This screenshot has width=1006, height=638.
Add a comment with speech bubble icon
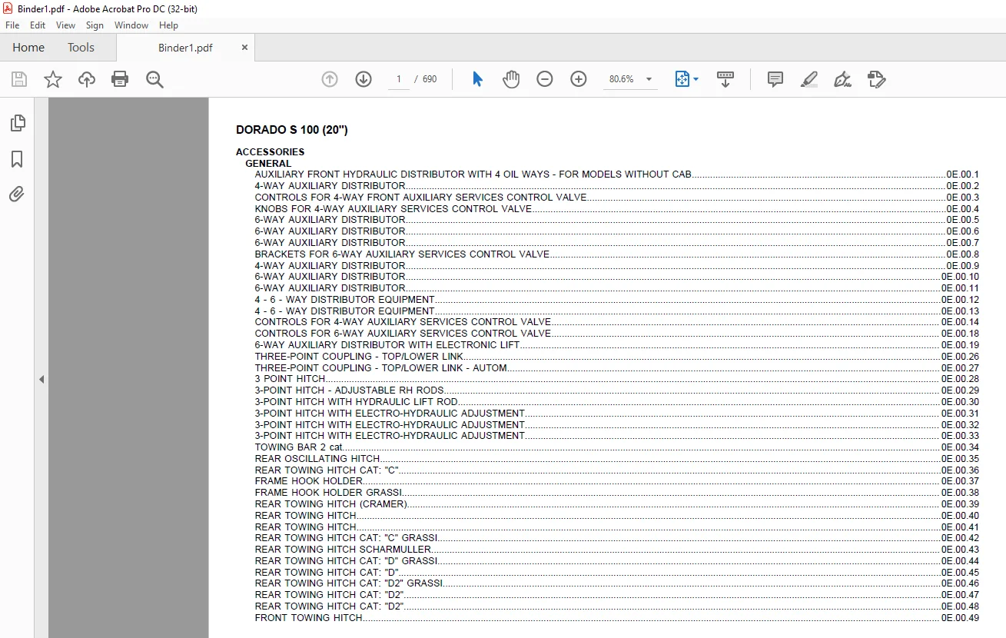[x=775, y=79]
